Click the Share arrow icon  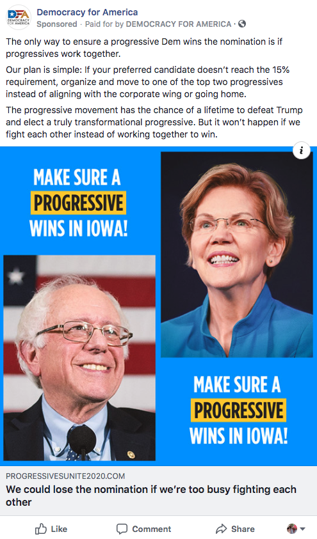pyautogui.click(x=222, y=529)
